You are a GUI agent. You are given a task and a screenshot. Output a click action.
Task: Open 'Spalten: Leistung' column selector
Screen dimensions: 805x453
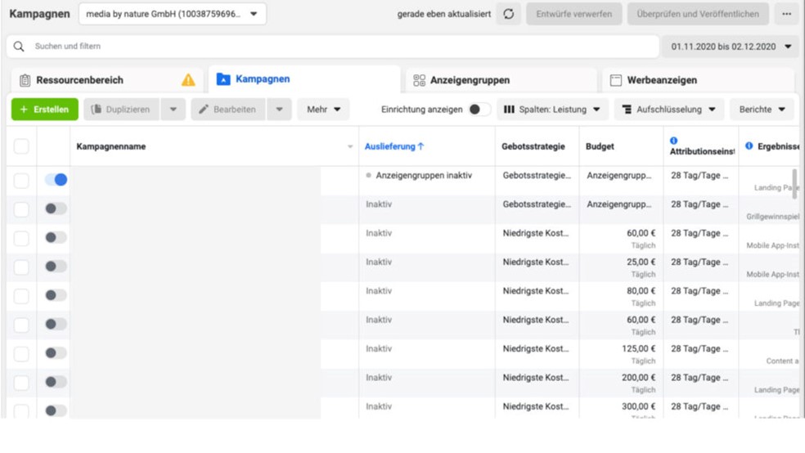point(552,110)
